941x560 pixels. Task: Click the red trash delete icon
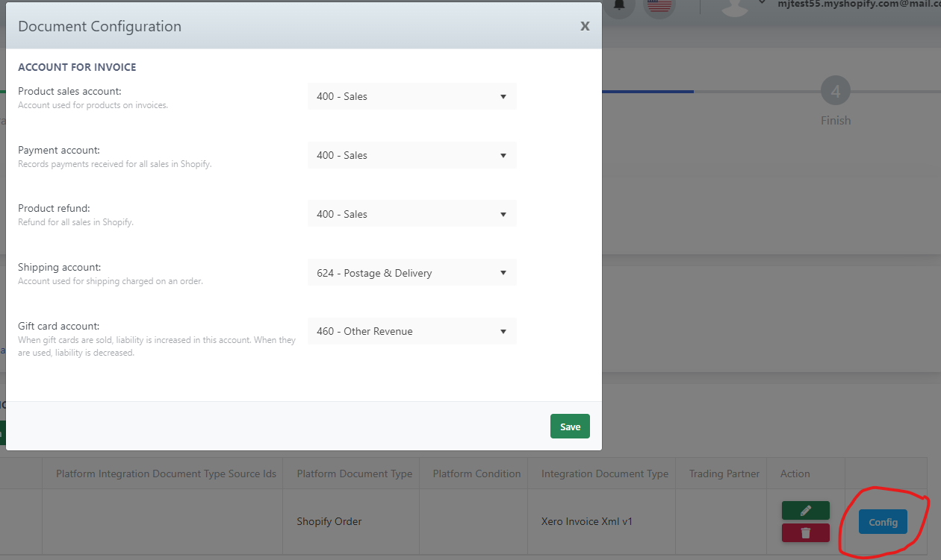point(805,532)
